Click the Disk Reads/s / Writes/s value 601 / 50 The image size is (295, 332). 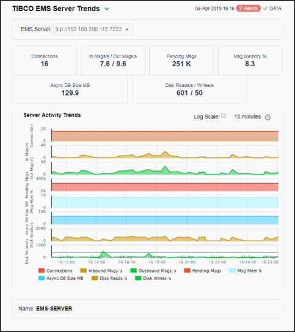coord(189,92)
